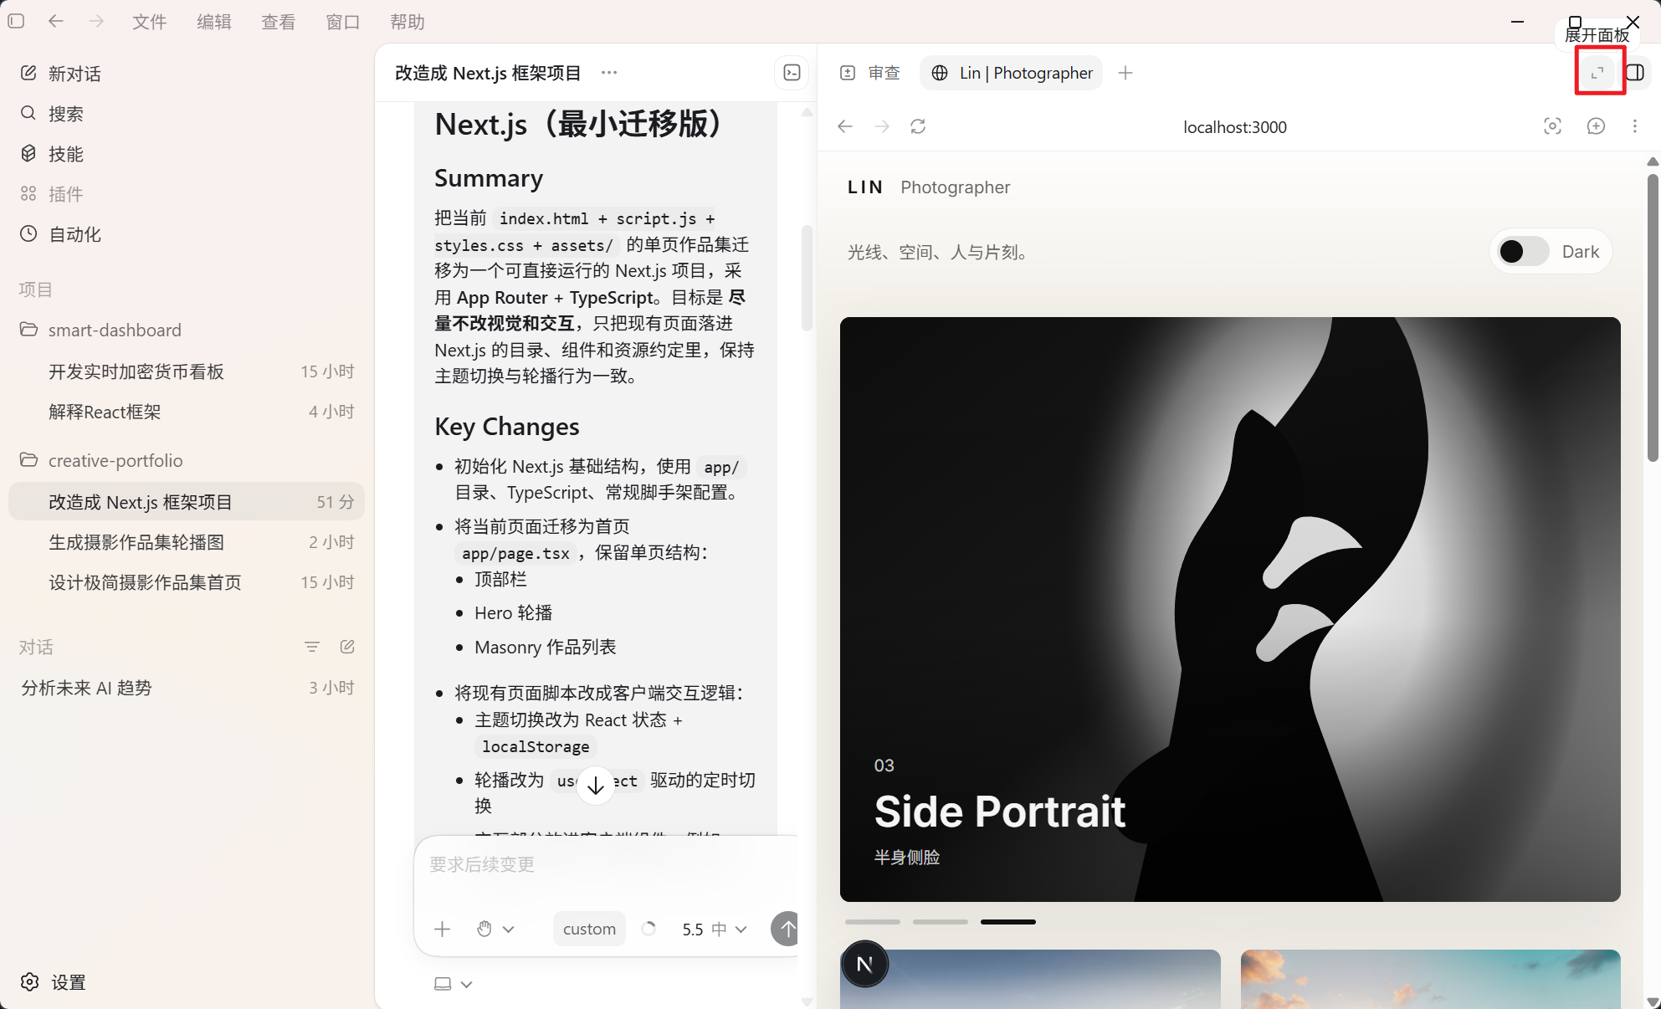Click the localhost:3000 address bar
The image size is (1661, 1009).
click(x=1235, y=127)
